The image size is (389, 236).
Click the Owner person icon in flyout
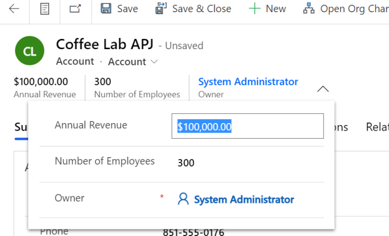(x=183, y=199)
